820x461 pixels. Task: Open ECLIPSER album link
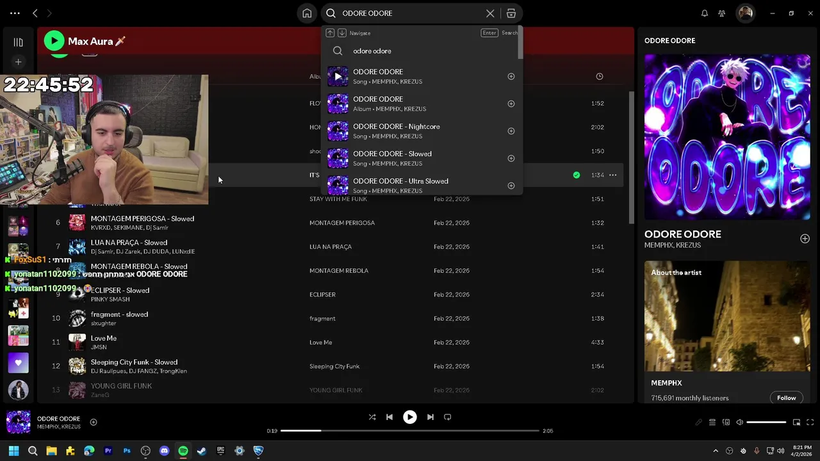322,295
